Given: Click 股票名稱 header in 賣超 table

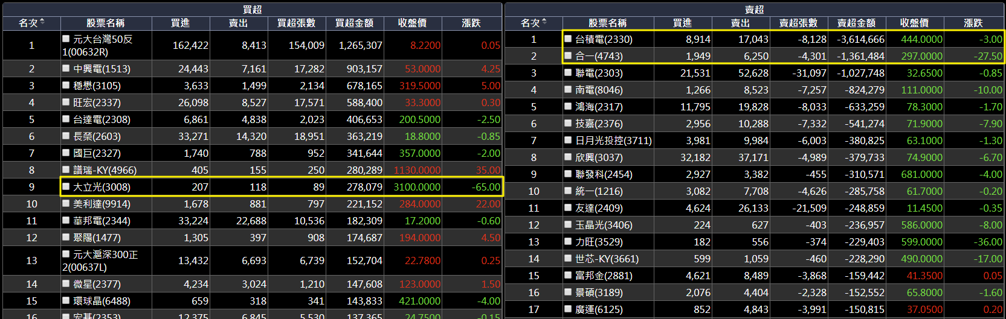Looking at the screenshot, I should (607, 23).
